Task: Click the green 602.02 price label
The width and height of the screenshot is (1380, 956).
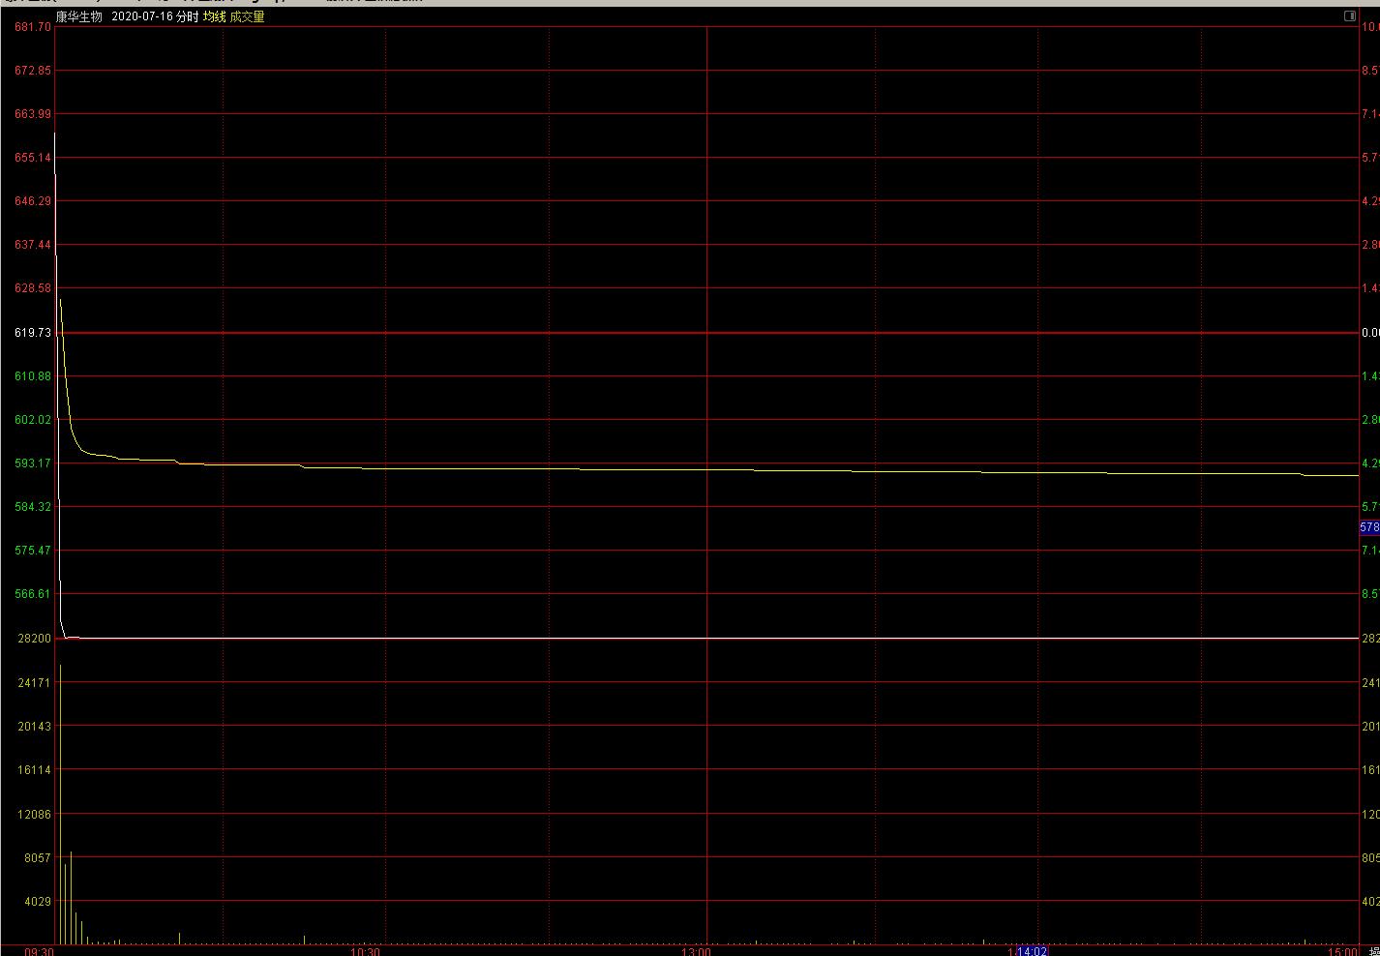Action: [33, 420]
